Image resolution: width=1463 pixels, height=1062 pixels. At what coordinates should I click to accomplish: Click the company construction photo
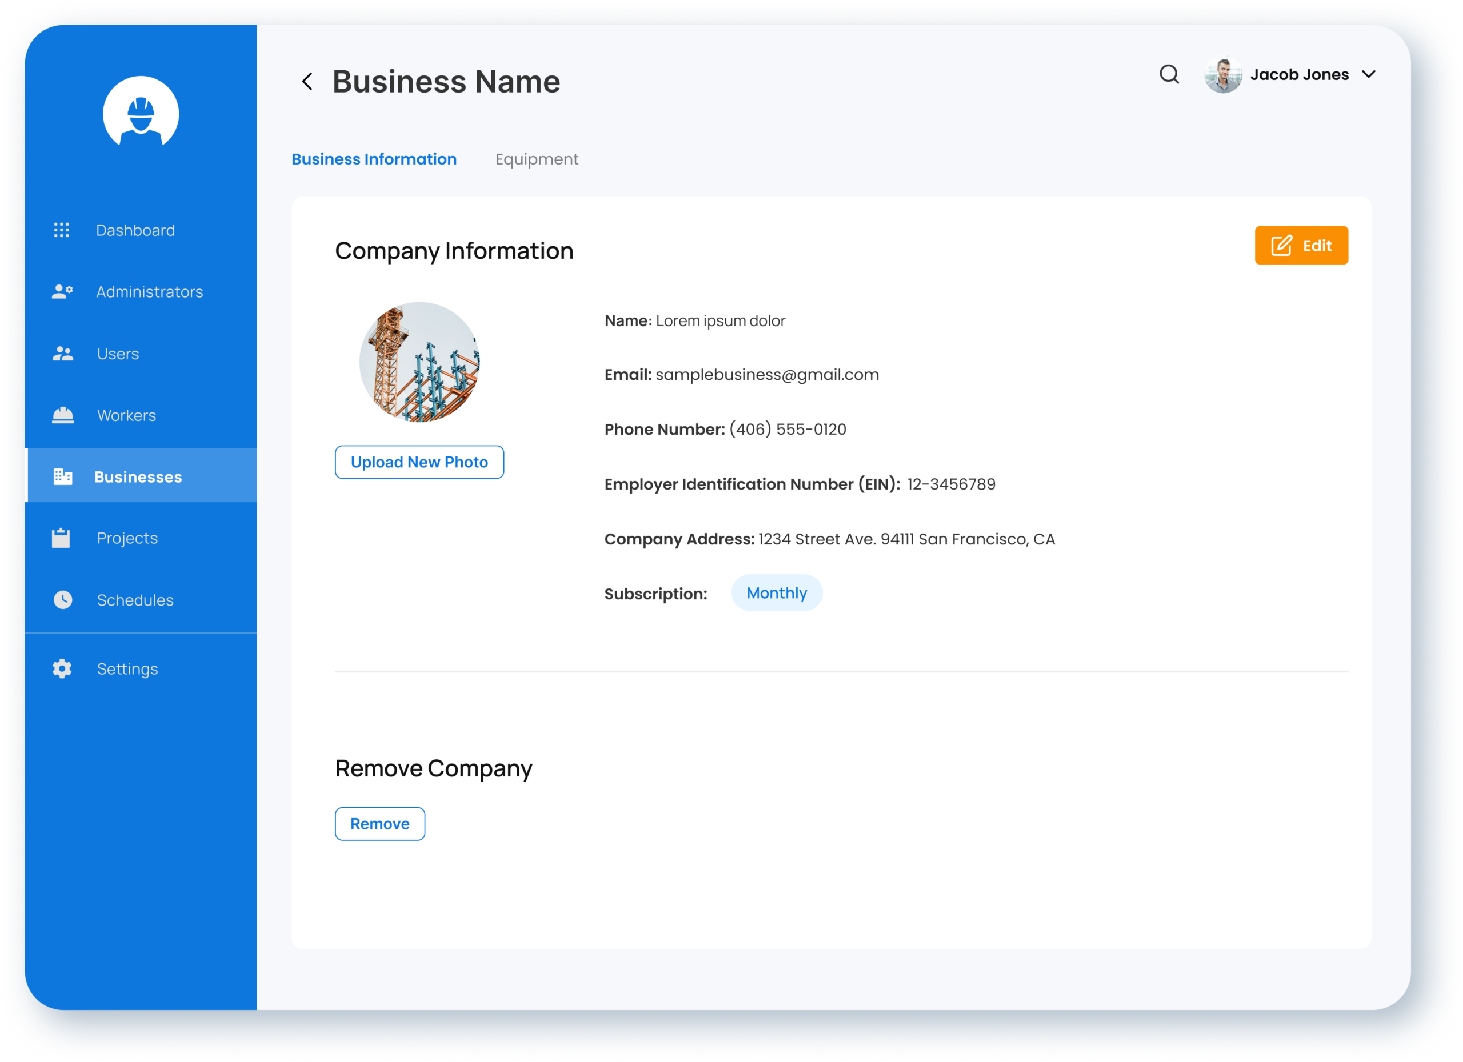pos(419,362)
